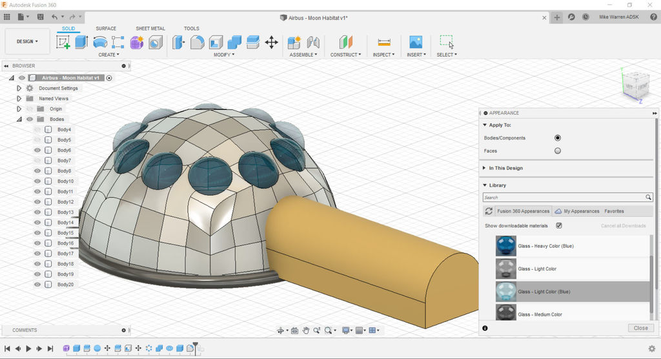Select the Pan hand tool
This screenshot has width=661, height=359.
tap(306, 331)
